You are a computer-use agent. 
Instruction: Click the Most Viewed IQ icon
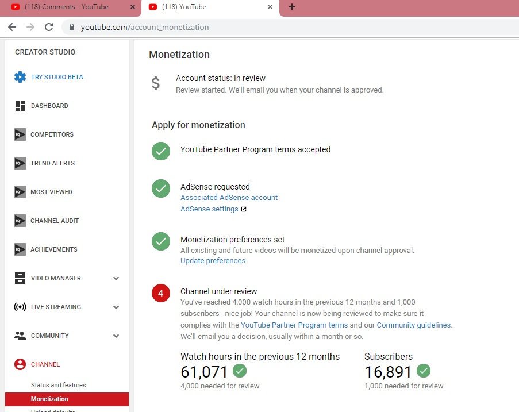(x=20, y=192)
